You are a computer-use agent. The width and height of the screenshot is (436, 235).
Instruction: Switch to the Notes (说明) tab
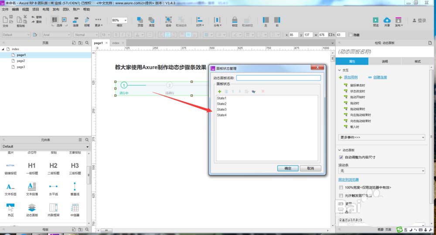pyautogui.click(x=385, y=61)
